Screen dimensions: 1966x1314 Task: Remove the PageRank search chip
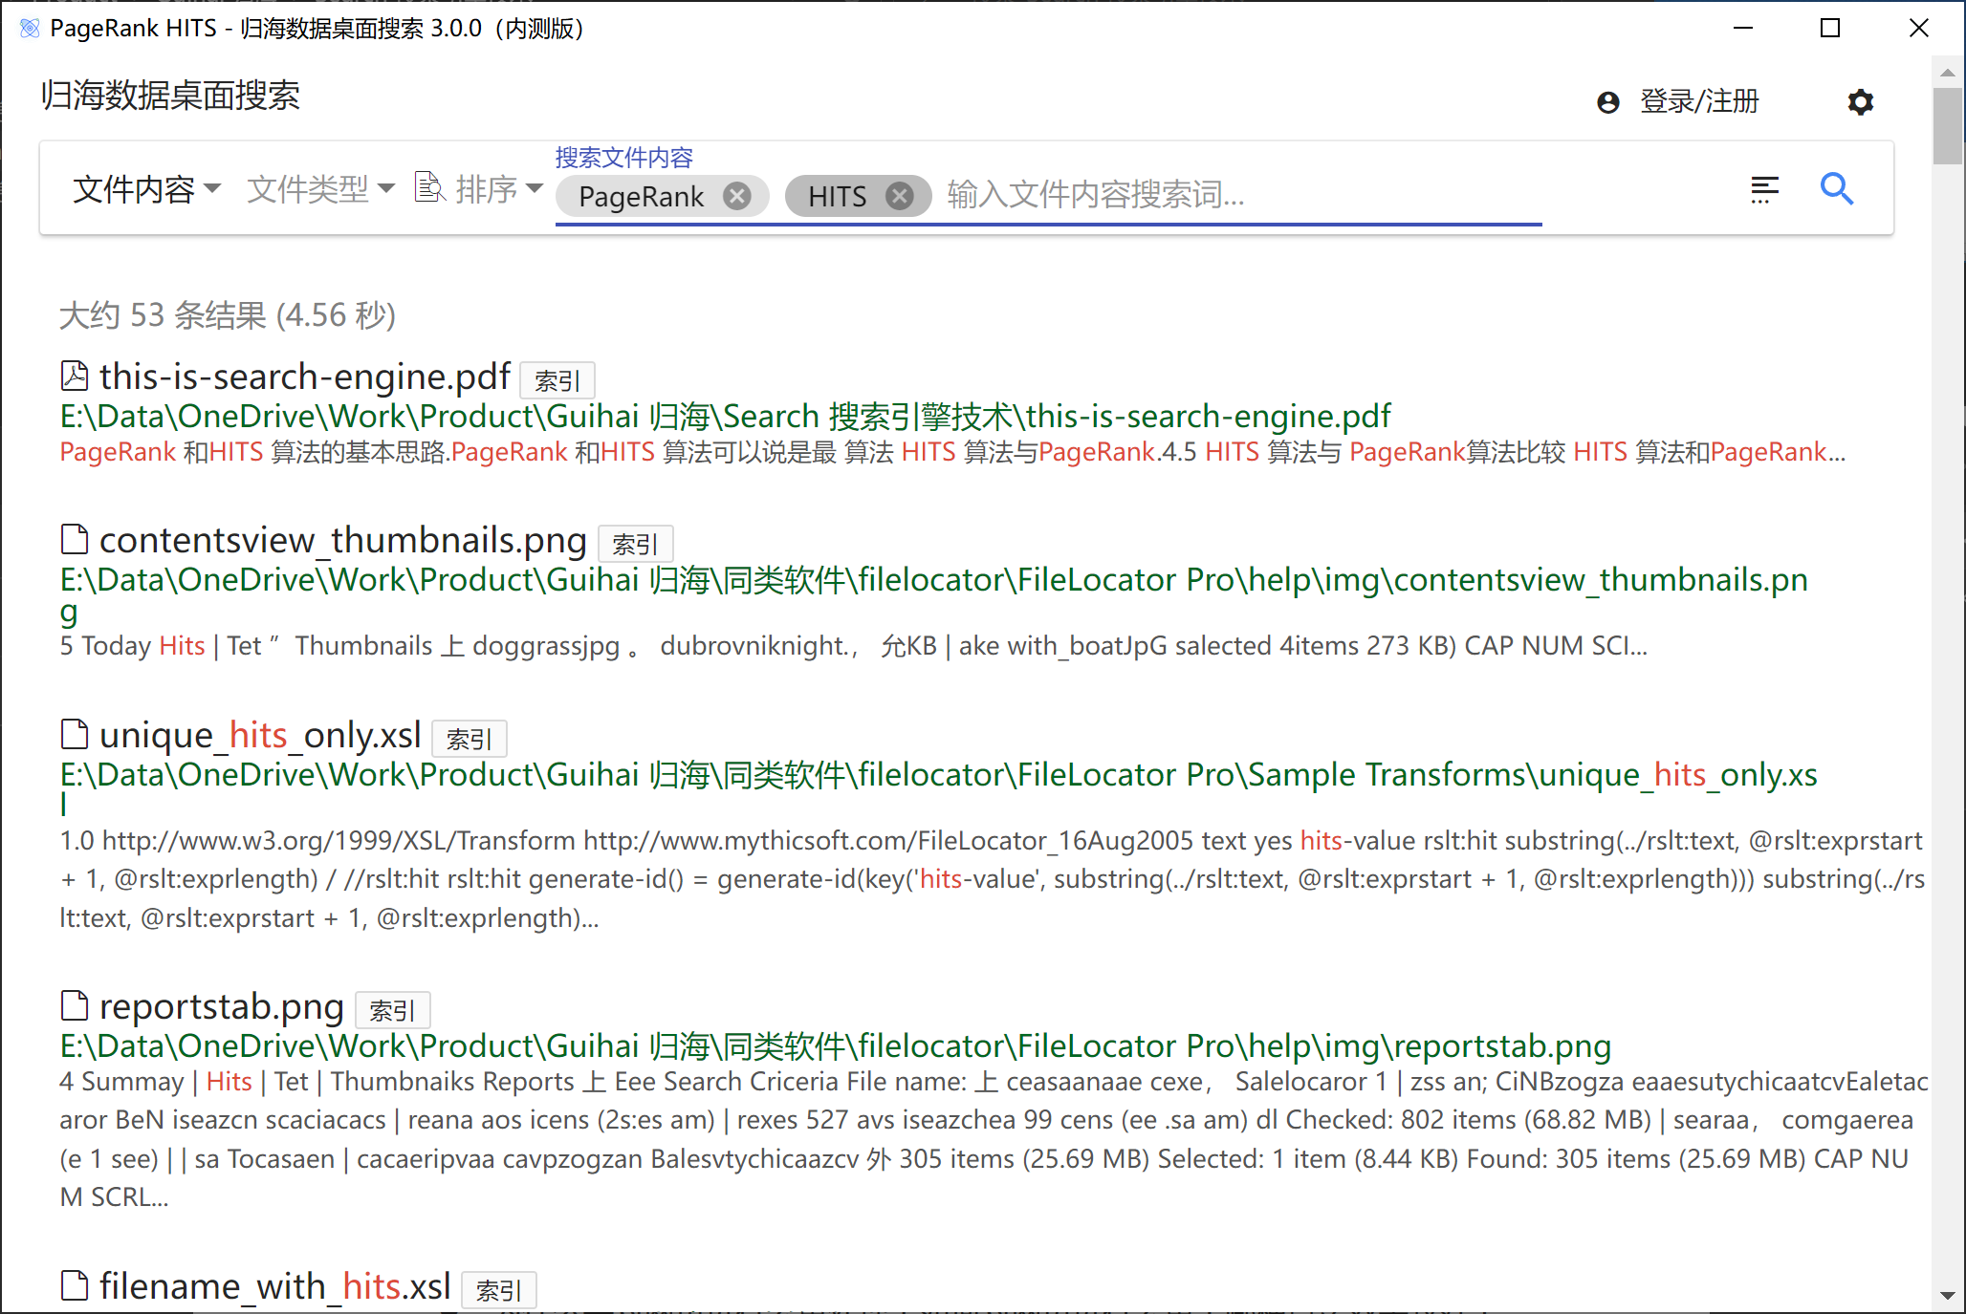[x=736, y=196]
